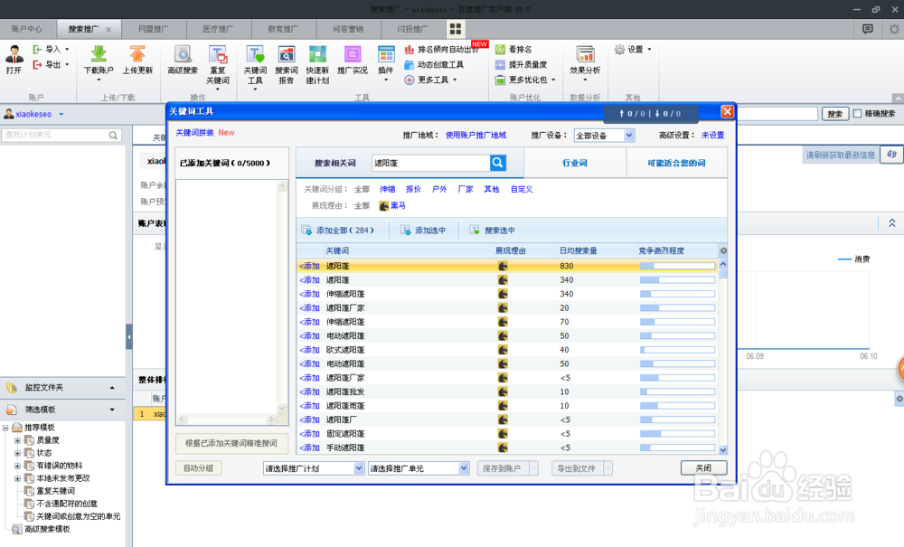Filter keyword group by 伸缩
The width and height of the screenshot is (904, 547).
coord(388,189)
